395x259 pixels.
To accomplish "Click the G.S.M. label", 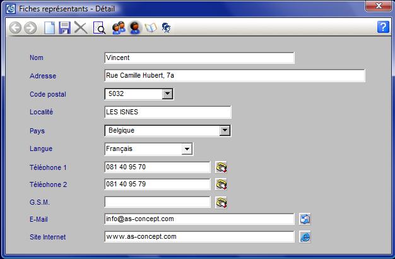I will coord(40,202).
